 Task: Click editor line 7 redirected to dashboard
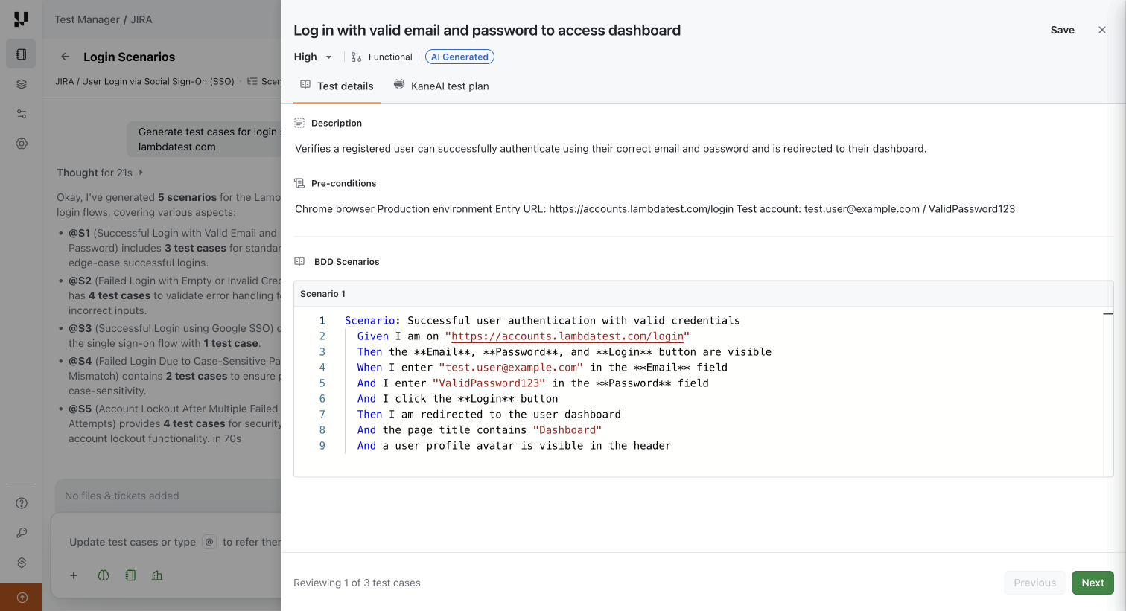[489, 415]
